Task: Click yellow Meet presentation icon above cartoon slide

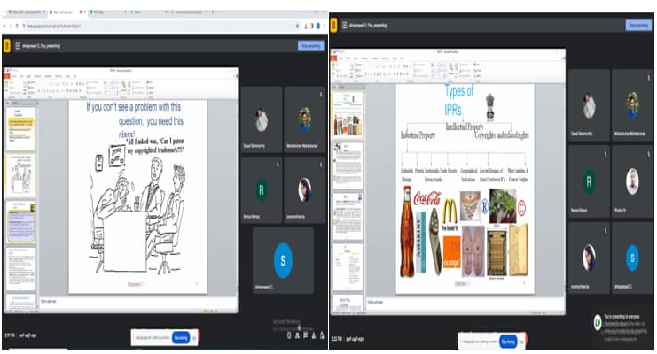Action: click(7, 45)
